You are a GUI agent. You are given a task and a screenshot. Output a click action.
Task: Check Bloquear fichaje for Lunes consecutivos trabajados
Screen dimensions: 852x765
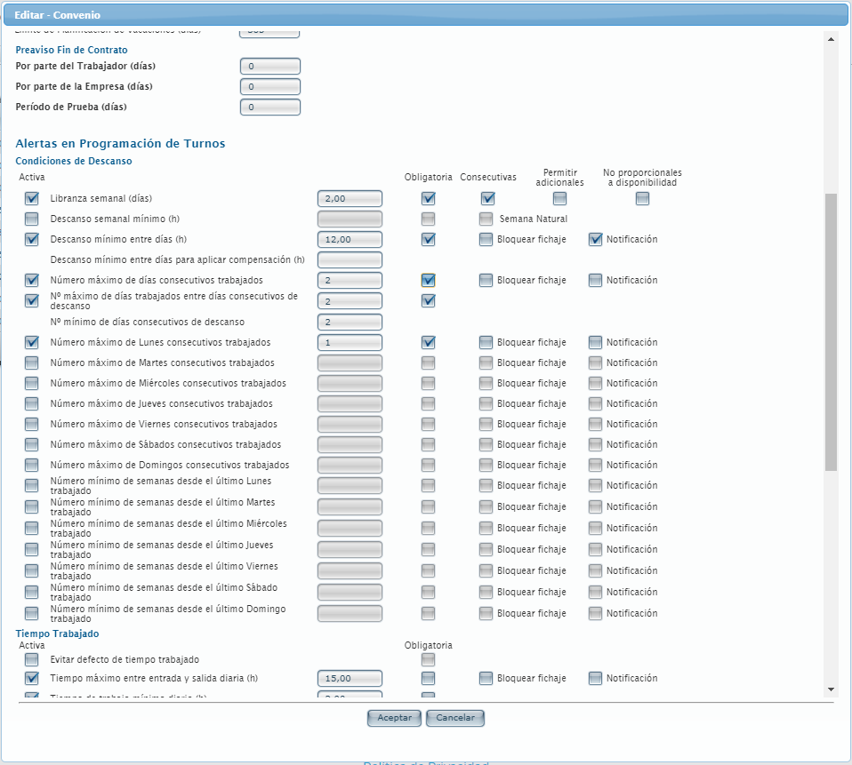coord(486,342)
